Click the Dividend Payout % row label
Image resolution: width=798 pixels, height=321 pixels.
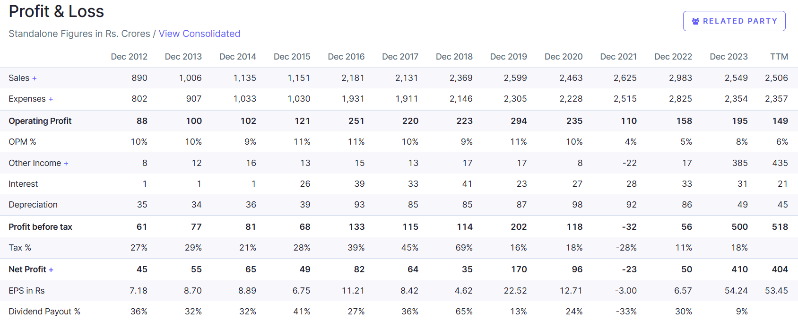(x=44, y=312)
